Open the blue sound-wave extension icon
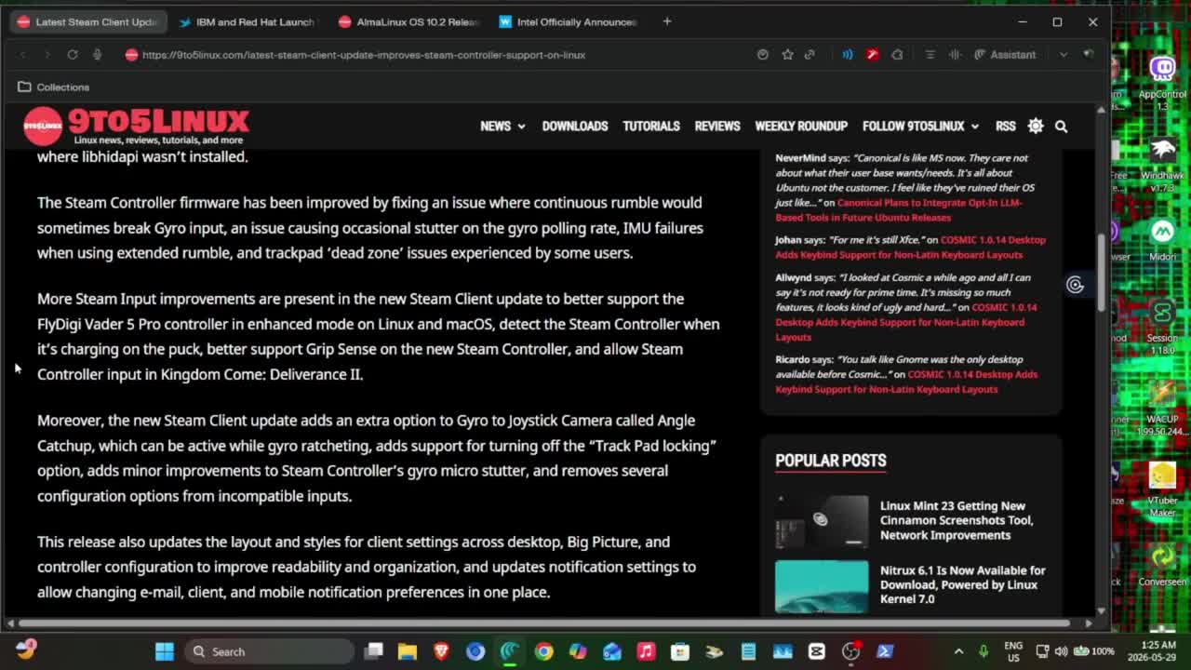1191x670 pixels. [848, 55]
